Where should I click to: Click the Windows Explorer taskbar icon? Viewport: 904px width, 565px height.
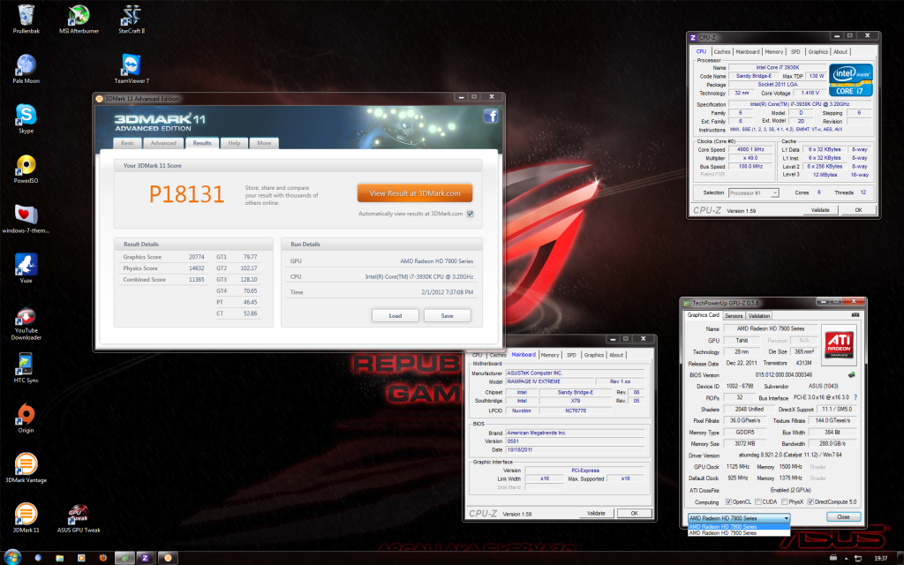tap(59, 558)
